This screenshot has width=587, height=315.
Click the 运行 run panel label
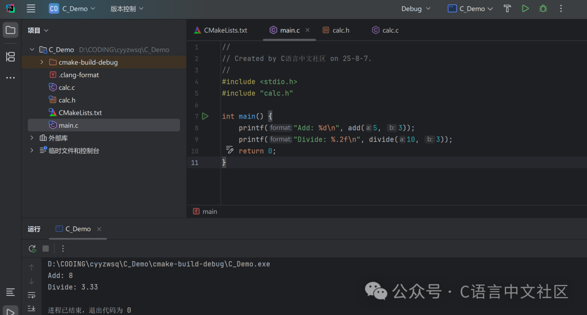[34, 229]
